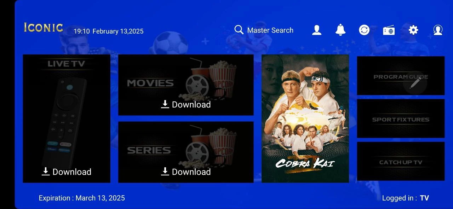Open the Live TV tile

pos(67,118)
